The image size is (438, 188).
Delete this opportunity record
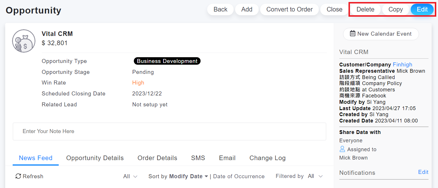(x=365, y=9)
